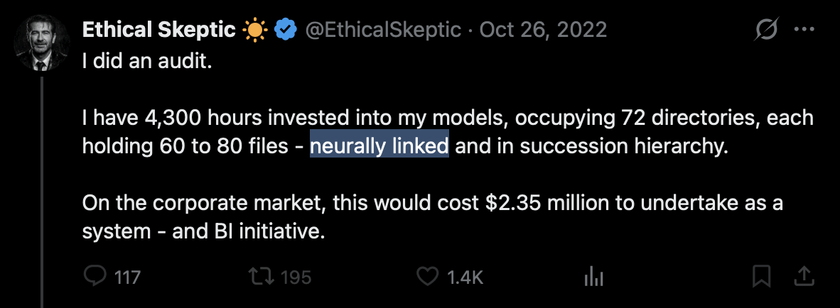Open the Oct 26, 2022 timestamp link

[x=543, y=31]
